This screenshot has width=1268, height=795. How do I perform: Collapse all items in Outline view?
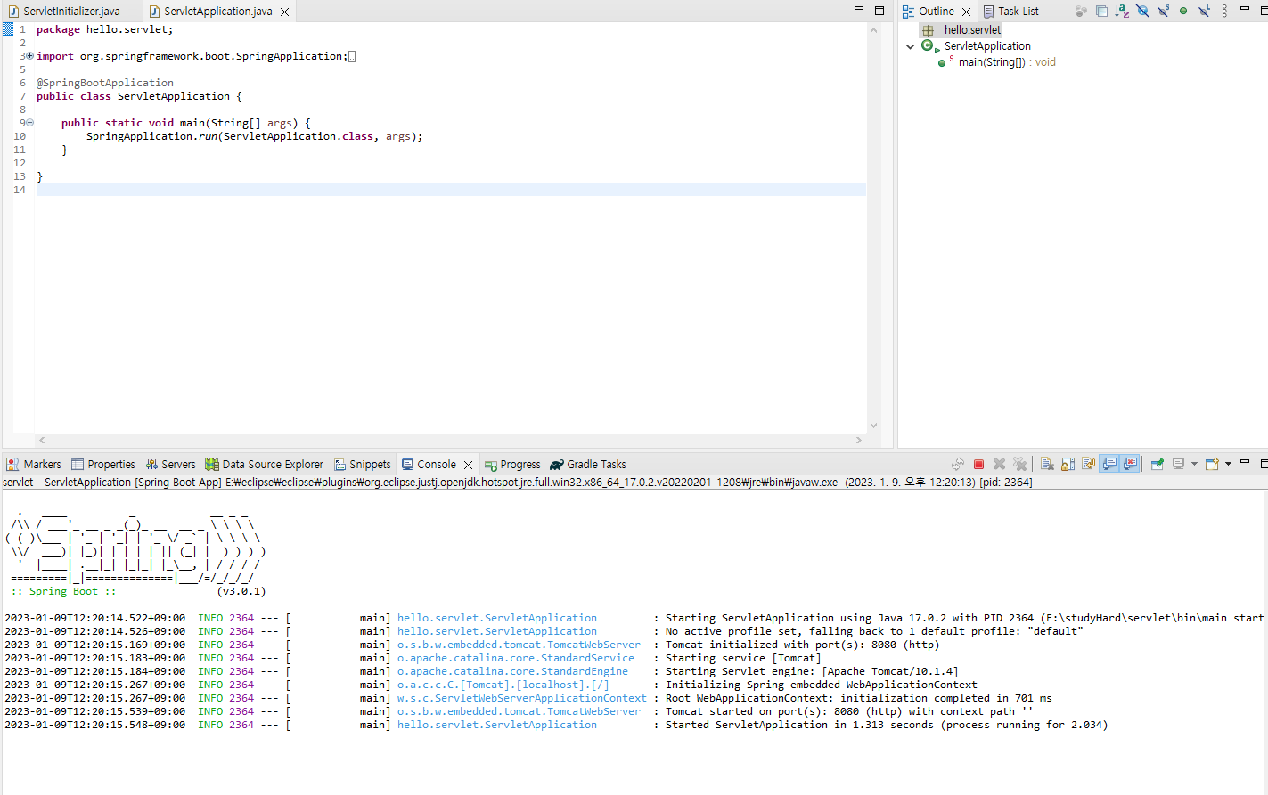(1101, 11)
